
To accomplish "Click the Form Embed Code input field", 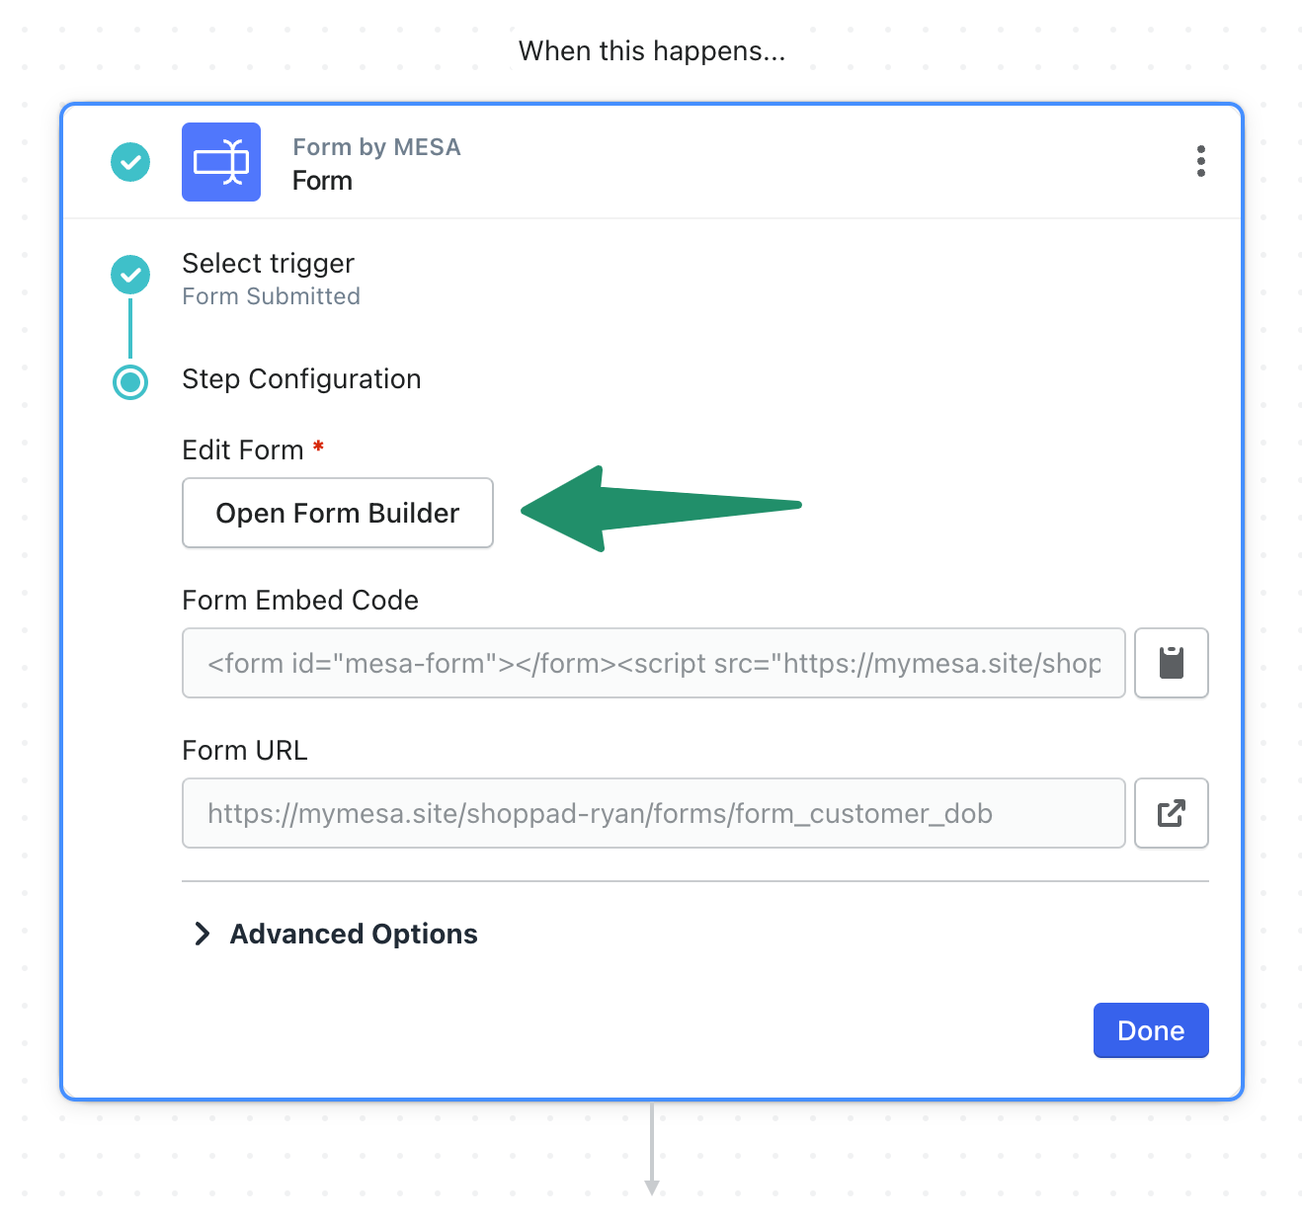I will tap(654, 663).
